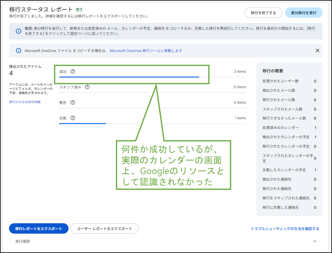Expand the 実行履歴 section chevron
The image size is (332, 253).
[315, 241]
